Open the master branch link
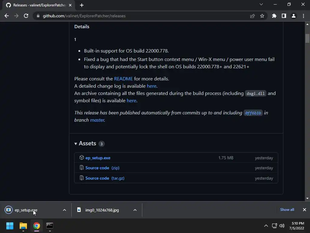 pos(97,120)
